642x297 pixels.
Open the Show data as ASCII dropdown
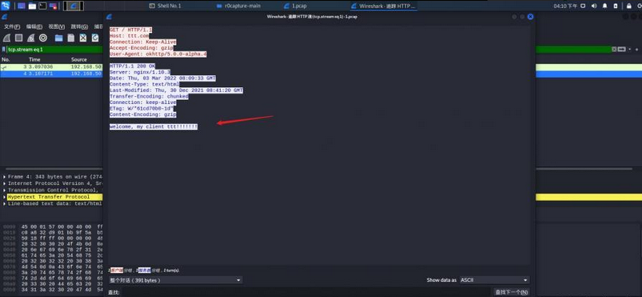(494, 280)
